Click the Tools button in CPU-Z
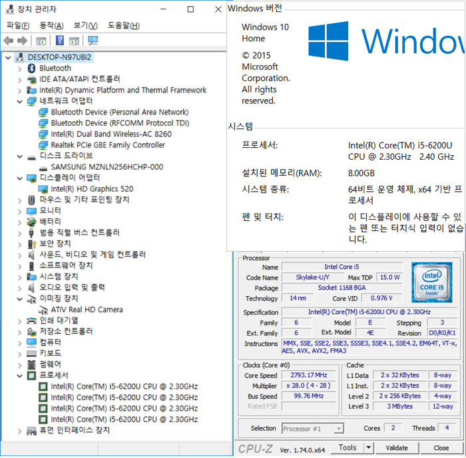The width and height of the screenshot is (466, 458). (348, 447)
